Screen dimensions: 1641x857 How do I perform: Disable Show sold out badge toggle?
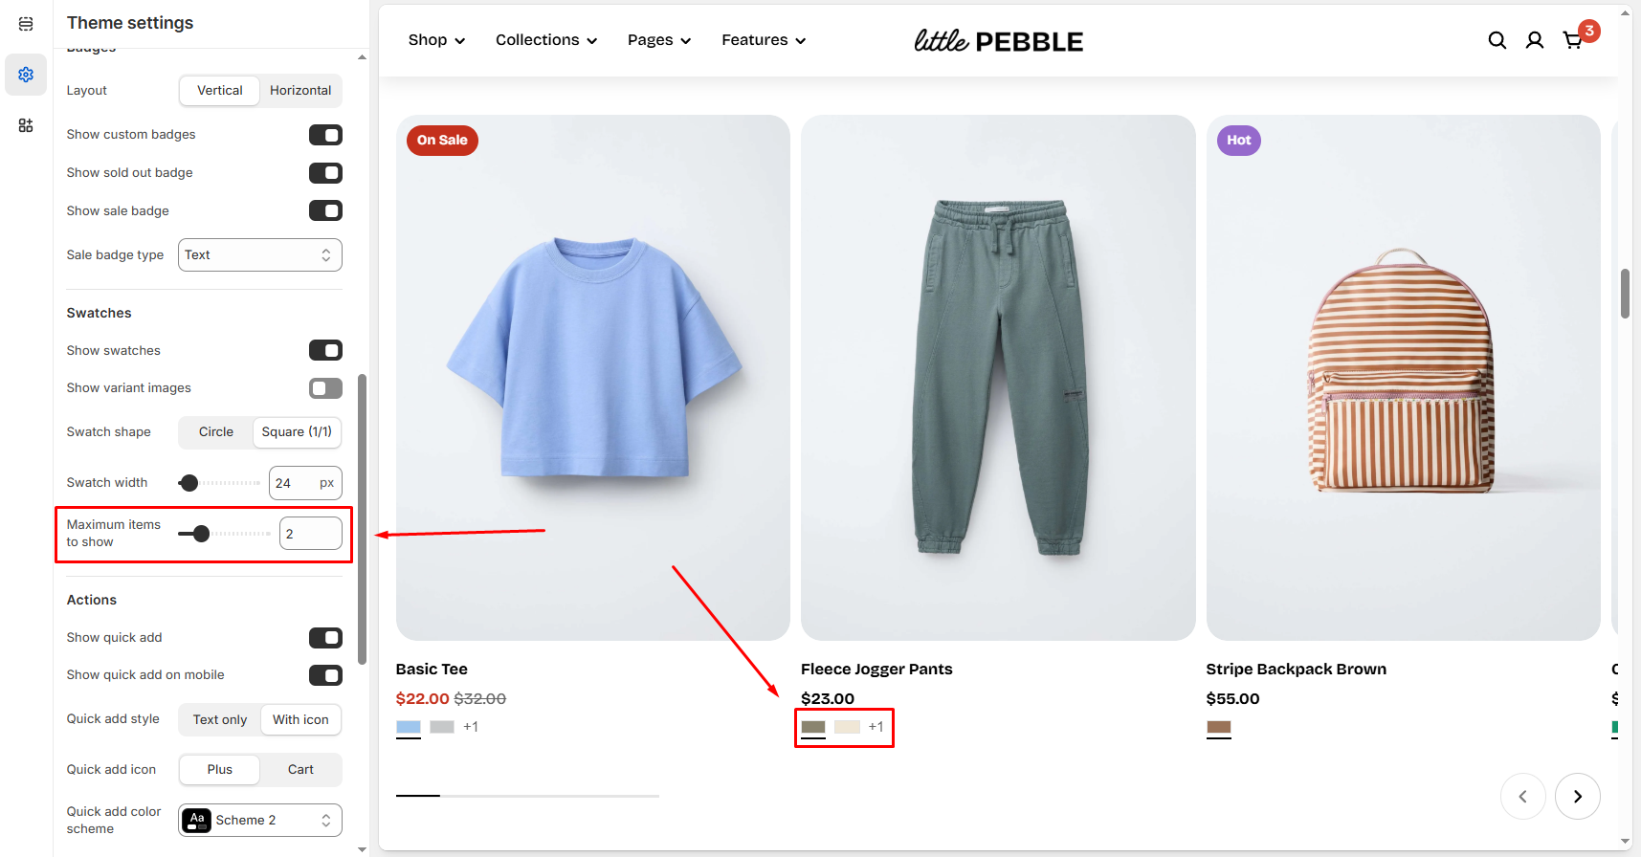[x=325, y=173]
